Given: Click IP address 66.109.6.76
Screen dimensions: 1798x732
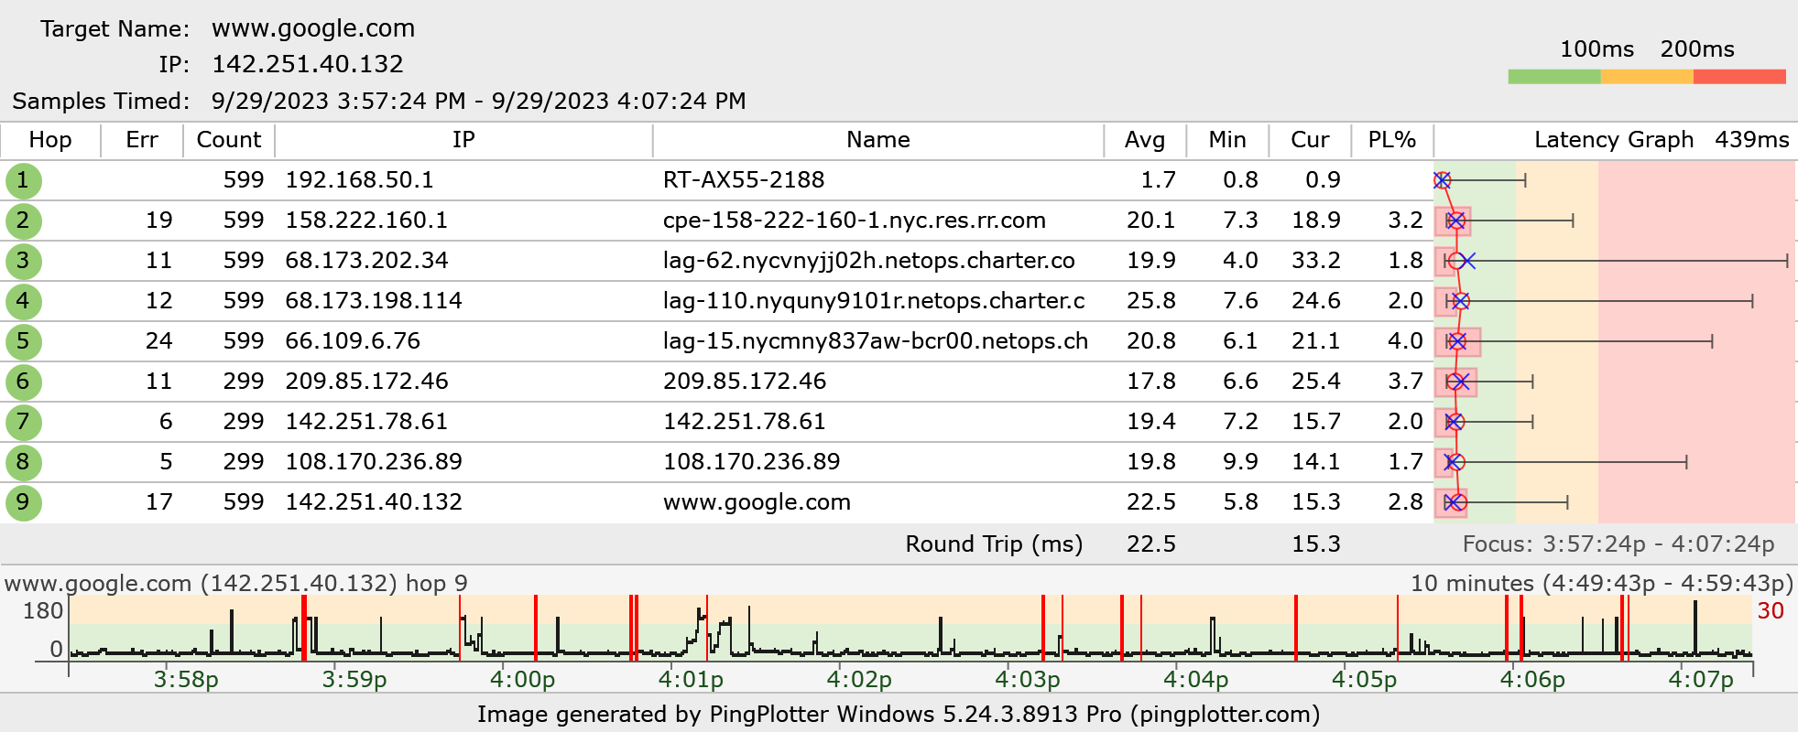Looking at the screenshot, I should [x=353, y=341].
